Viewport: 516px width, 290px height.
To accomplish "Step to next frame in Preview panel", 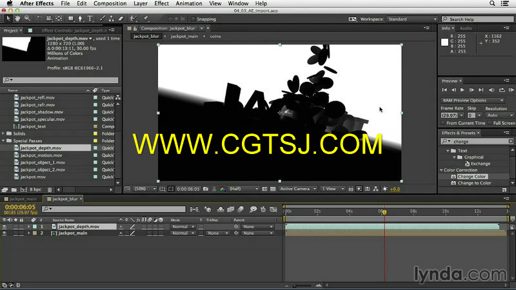I will [x=471, y=90].
